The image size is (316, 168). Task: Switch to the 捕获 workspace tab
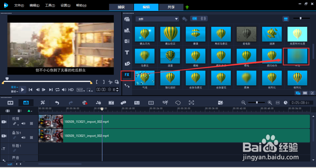(121, 7)
